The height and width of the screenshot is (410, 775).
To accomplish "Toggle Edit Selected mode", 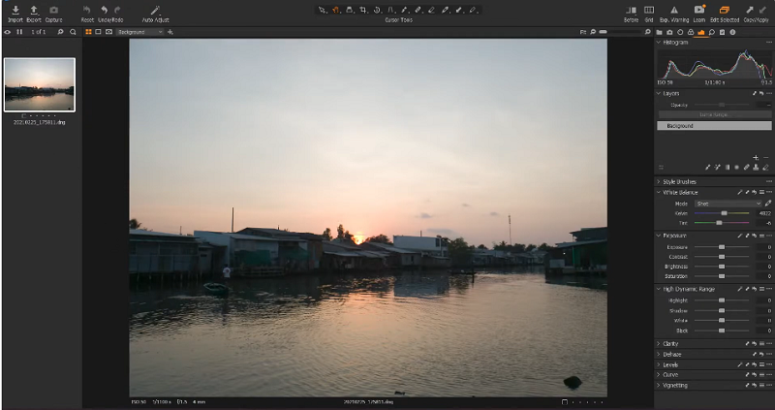I will click(x=724, y=10).
